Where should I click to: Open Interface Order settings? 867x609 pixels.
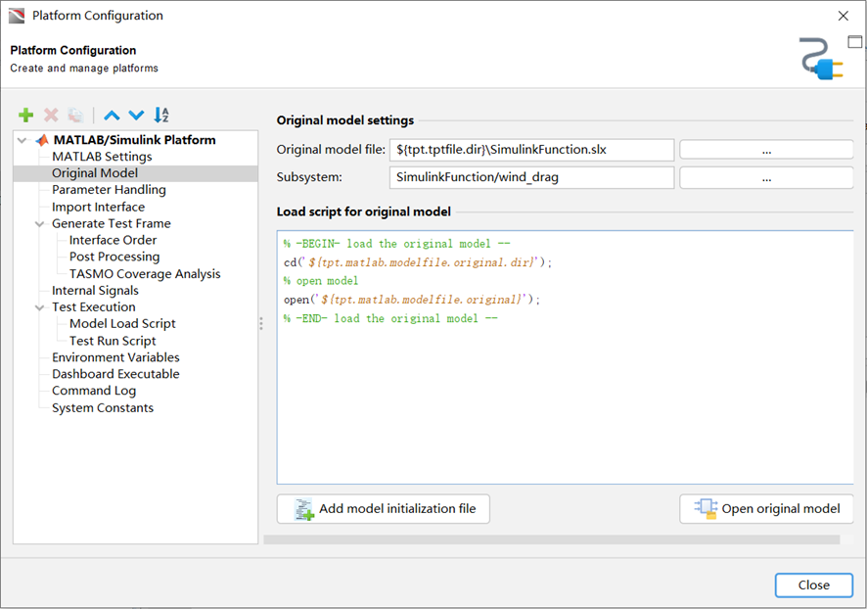click(x=113, y=240)
